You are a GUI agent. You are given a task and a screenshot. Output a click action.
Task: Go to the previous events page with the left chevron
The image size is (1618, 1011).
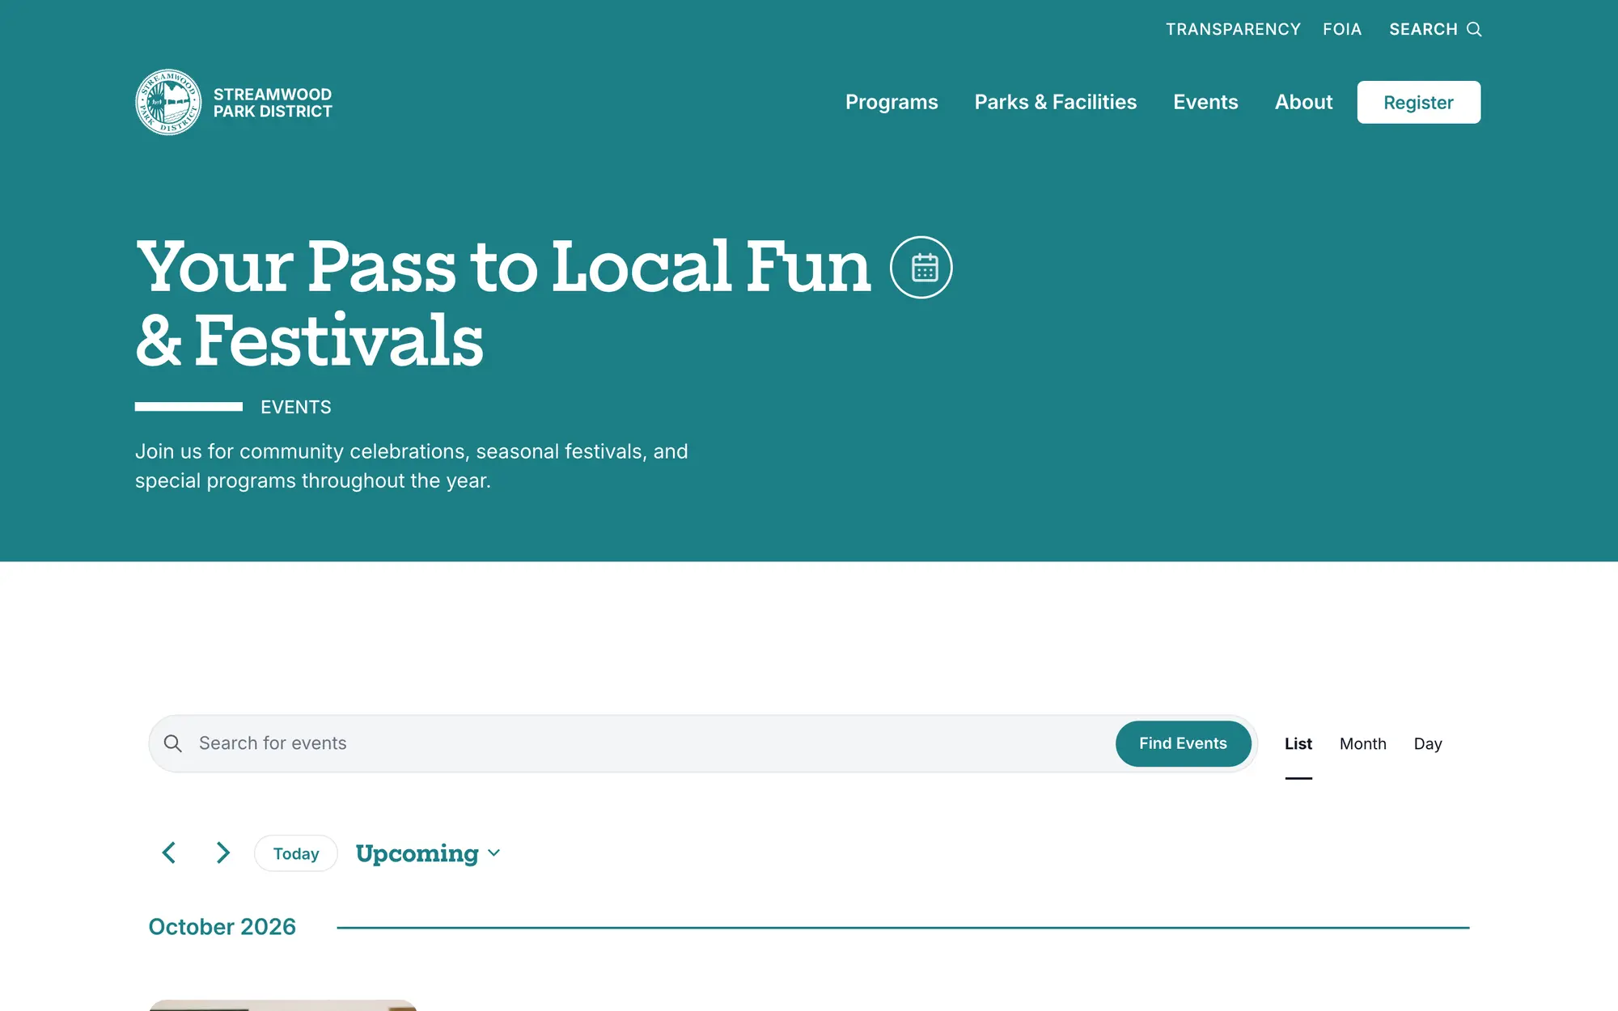pos(168,852)
